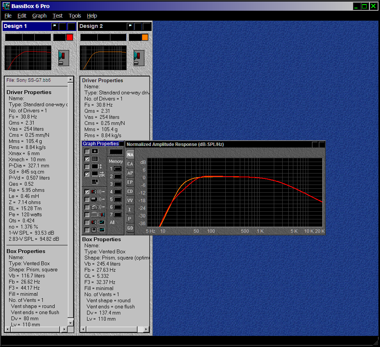This screenshot has height=347, width=380.
Task: Open the Tools menu
Action: click(74, 16)
